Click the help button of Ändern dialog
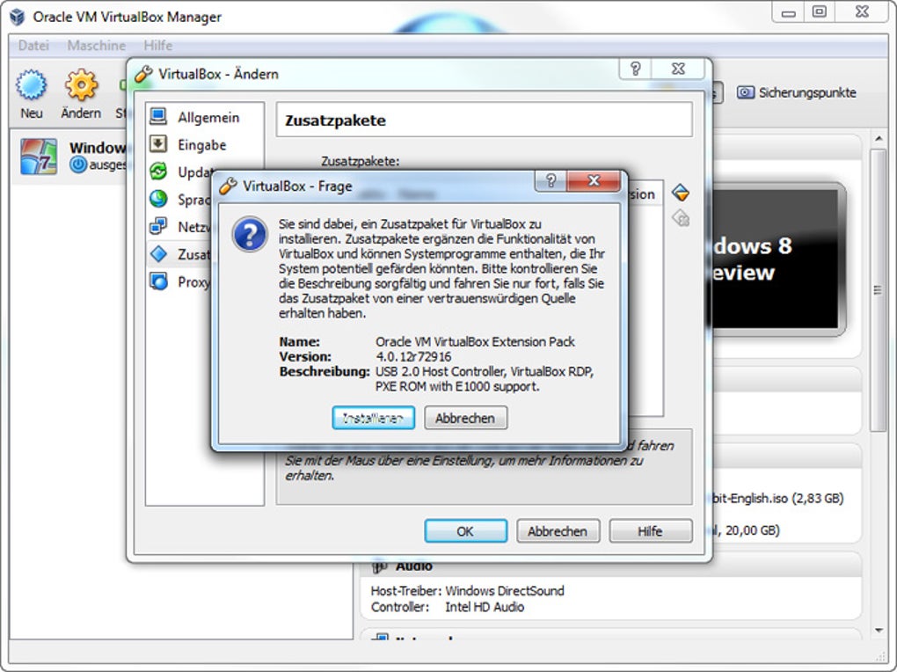Screen dimensions: 897x672 [636, 69]
